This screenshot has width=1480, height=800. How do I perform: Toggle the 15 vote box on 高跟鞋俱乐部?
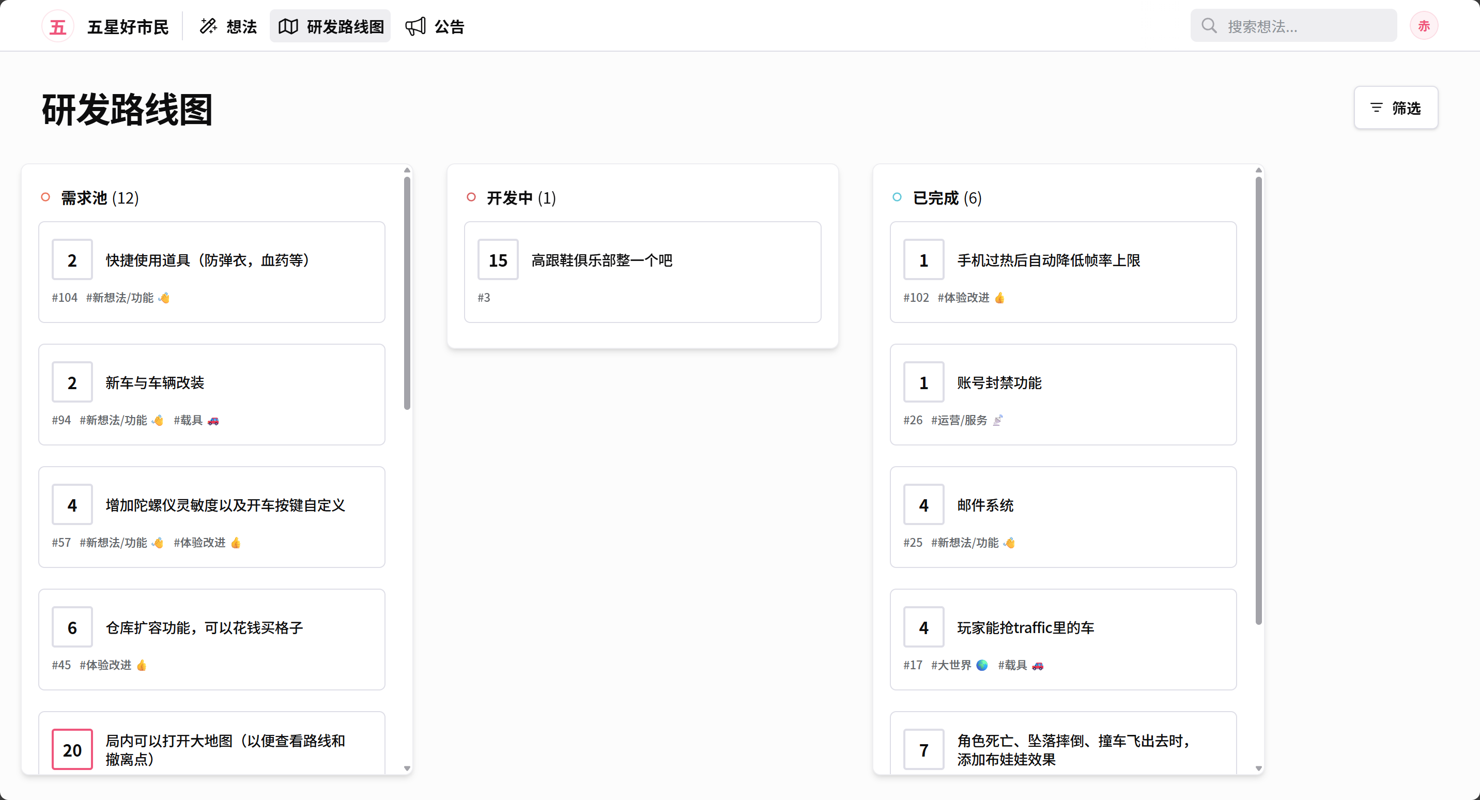(x=498, y=260)
